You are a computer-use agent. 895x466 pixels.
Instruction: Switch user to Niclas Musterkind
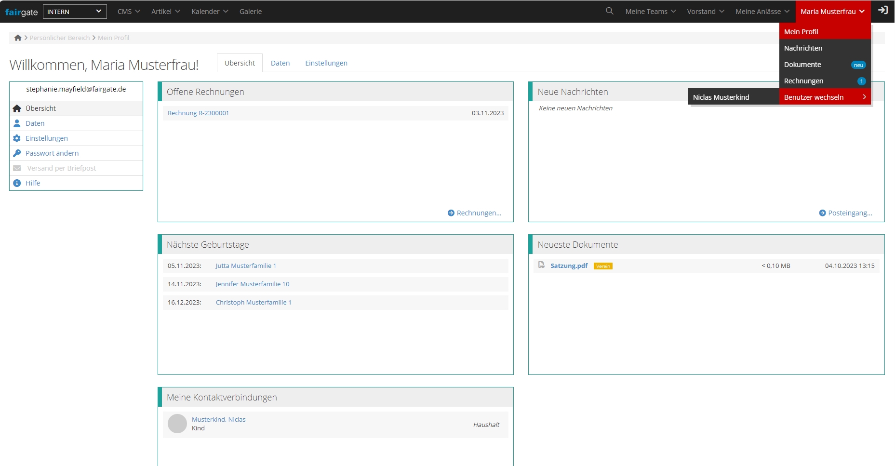(x=721, y=97)
